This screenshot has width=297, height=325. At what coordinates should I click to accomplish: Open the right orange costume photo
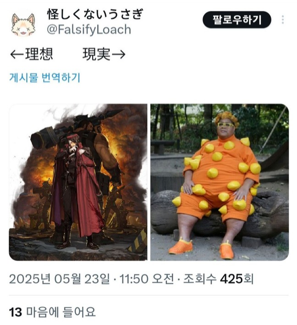[x=220, y=182]
